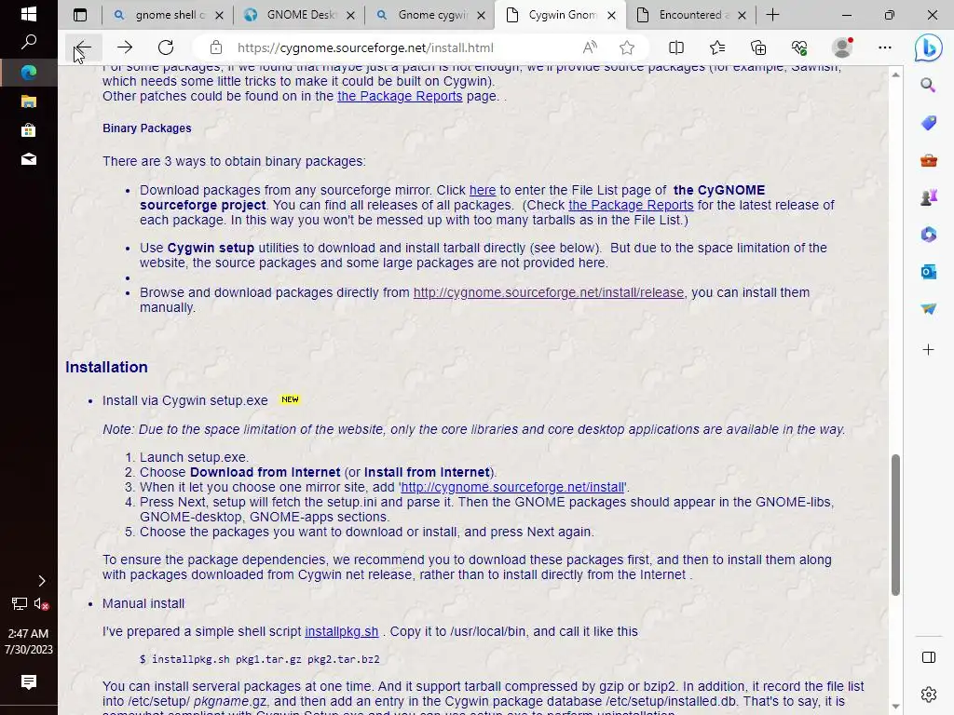Image resolution: width=954 pixels, height=715 pixels.
Task: Open File Explorer from taskbar
Action: (x=29, y=101)
